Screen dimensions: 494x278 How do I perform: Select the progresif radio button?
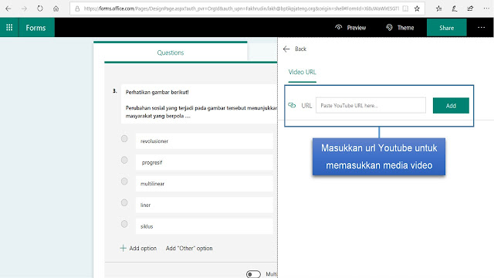coord(124,160)
